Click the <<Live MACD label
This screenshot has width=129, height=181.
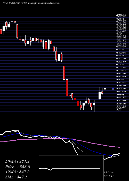[x=109, y=174]
